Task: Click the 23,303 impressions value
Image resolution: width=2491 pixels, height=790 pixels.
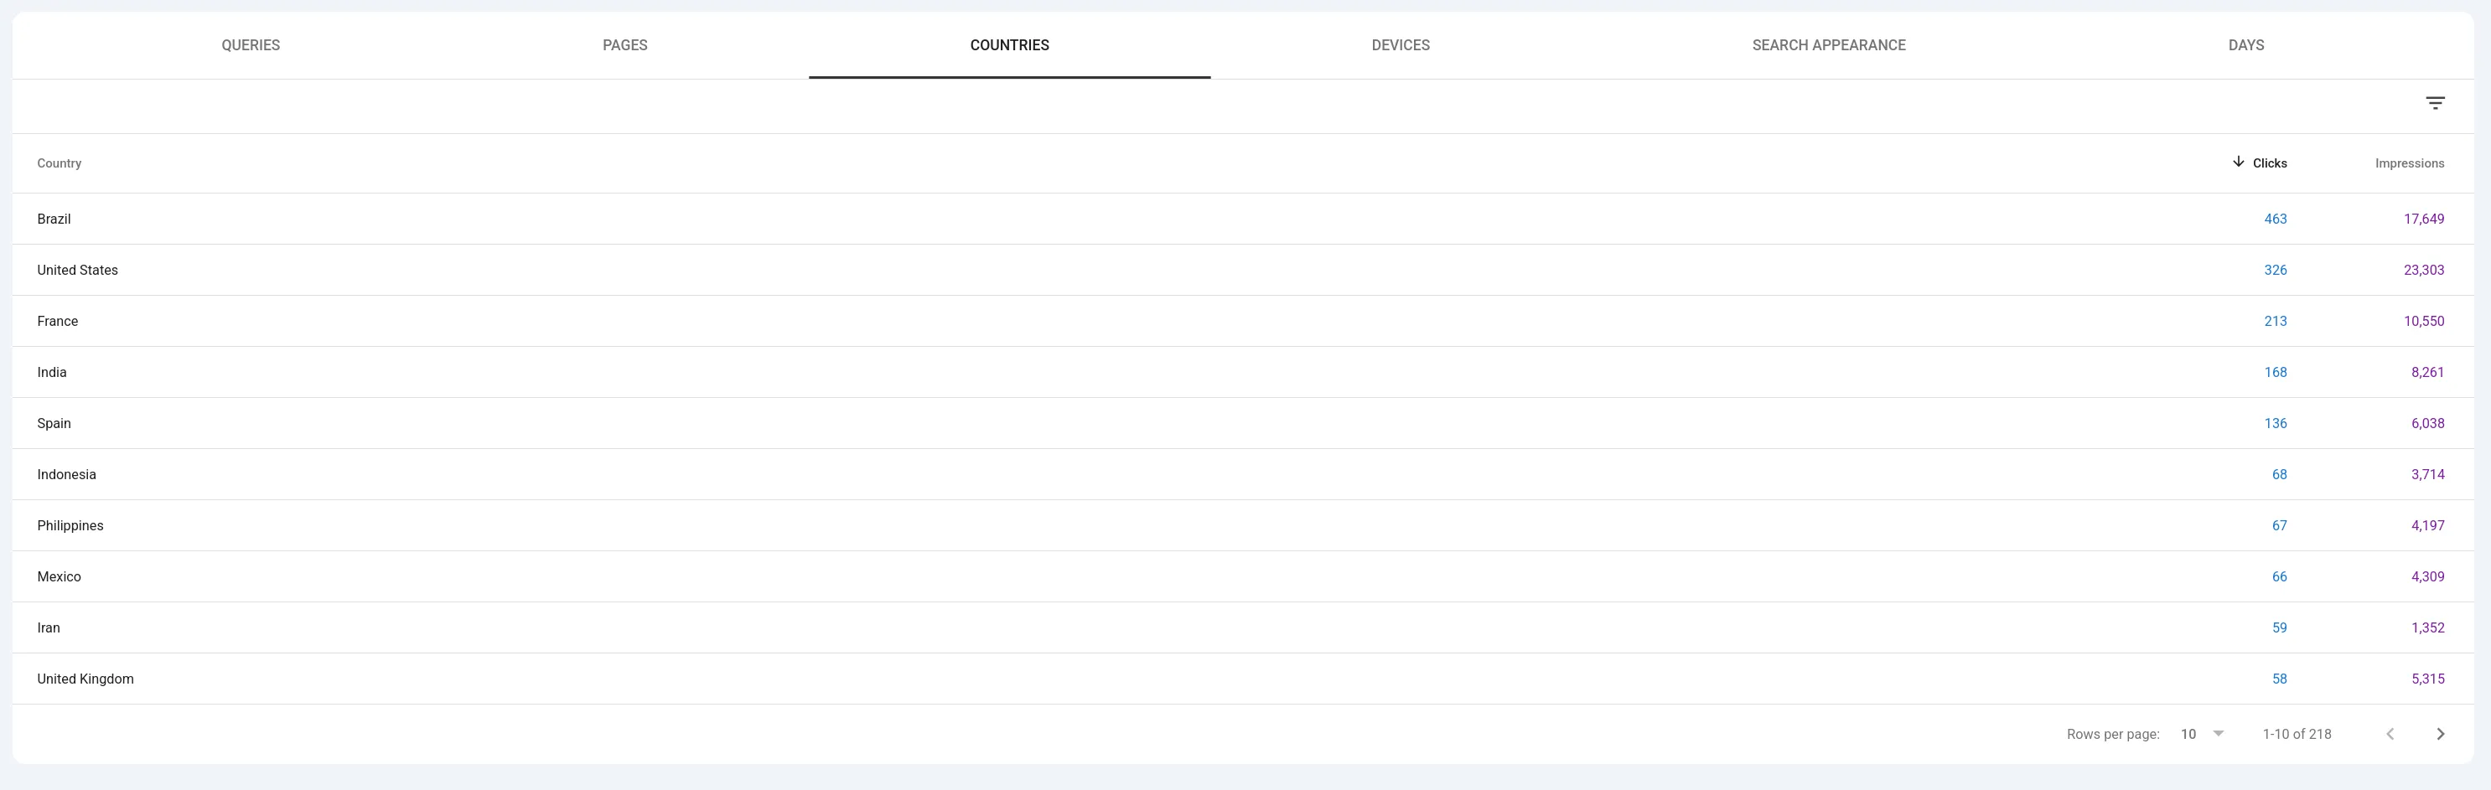Action: [x=2423, y=271]
